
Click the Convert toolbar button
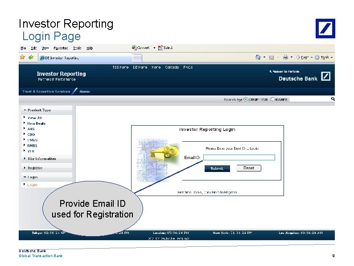[140, 48]
